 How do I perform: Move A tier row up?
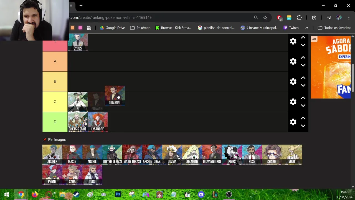303,57
